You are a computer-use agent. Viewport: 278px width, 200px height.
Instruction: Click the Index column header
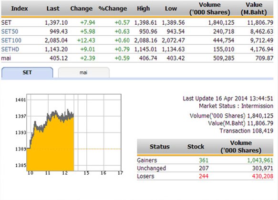point(20,9)
